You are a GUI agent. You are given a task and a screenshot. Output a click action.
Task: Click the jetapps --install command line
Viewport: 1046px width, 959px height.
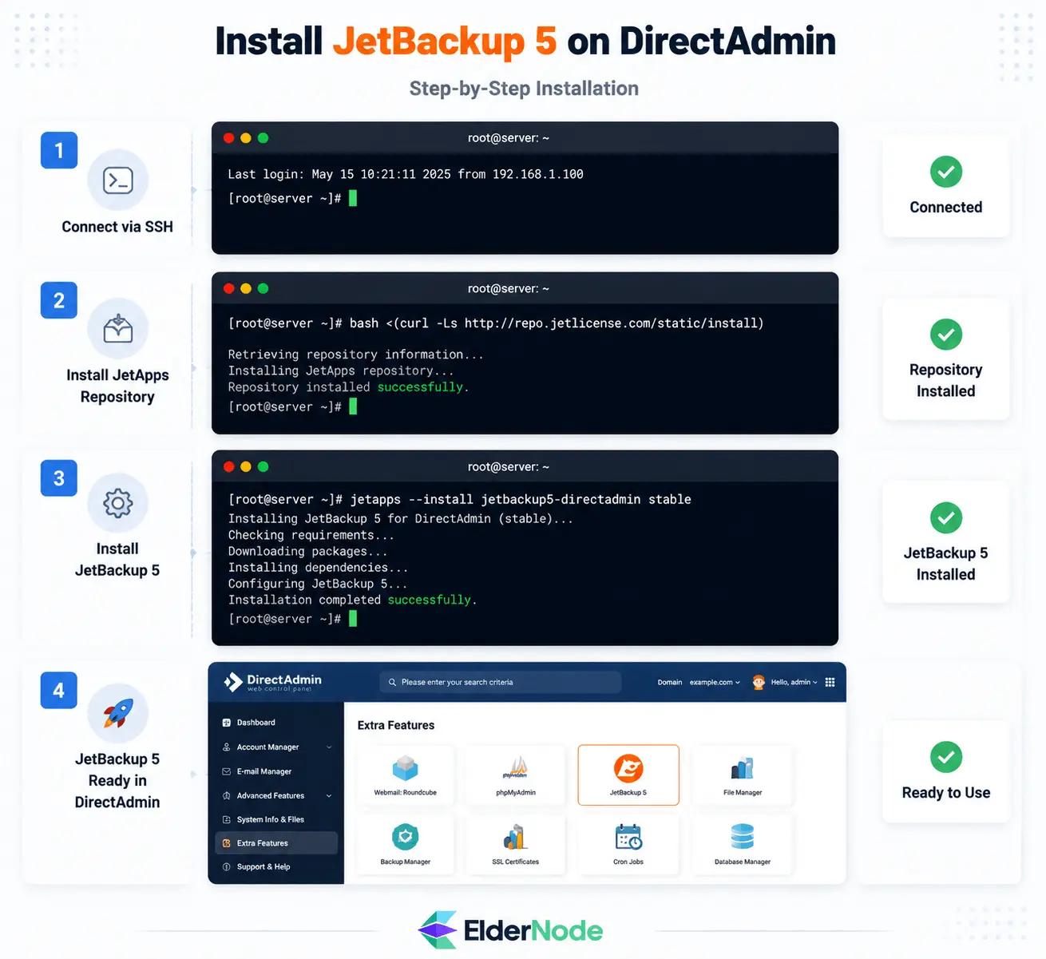pos(460,499)
